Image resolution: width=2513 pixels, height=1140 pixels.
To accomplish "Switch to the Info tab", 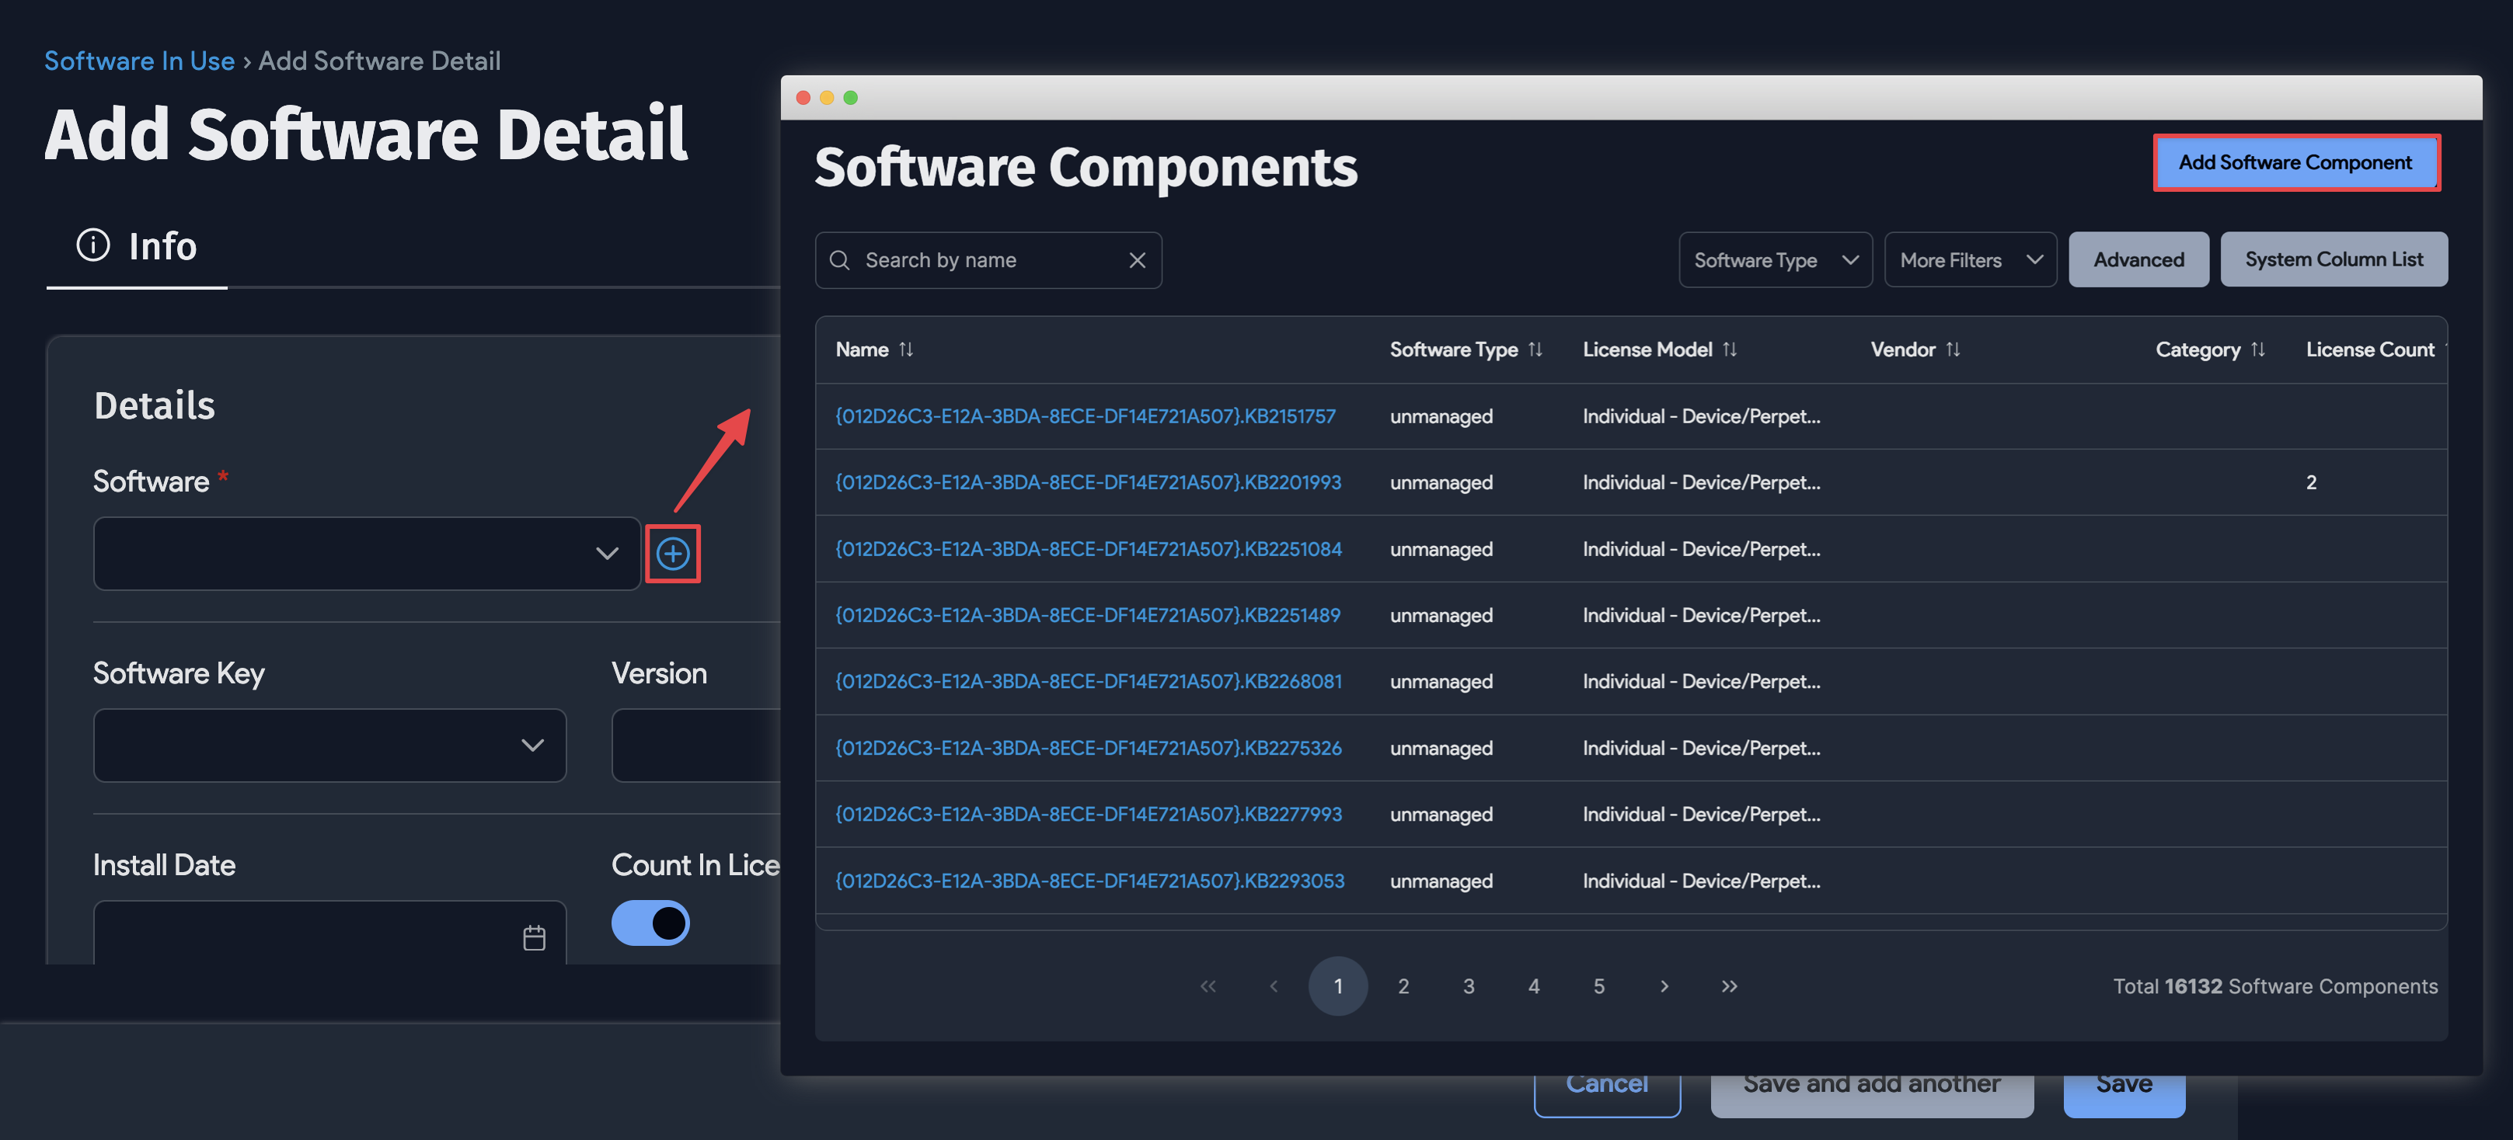I will click(137, 247).
